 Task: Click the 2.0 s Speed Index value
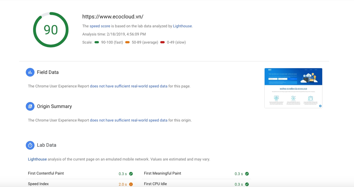pos(123,185)
